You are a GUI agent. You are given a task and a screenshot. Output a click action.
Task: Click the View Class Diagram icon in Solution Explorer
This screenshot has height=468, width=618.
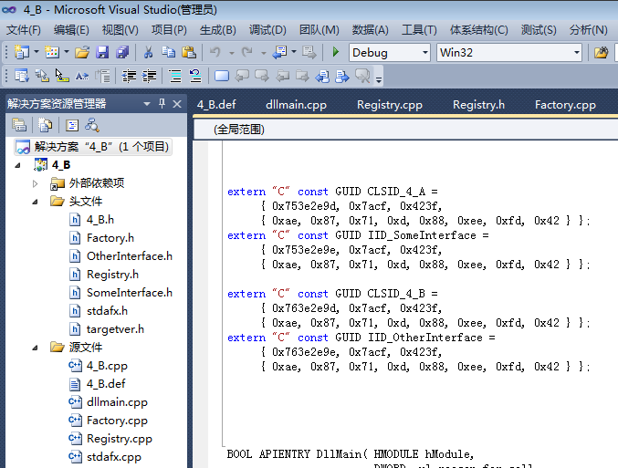[x=92, y=125]
